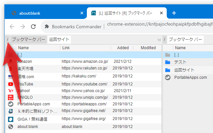
Task: Select the [..] parent row in left panel
Action: point(84,55)
